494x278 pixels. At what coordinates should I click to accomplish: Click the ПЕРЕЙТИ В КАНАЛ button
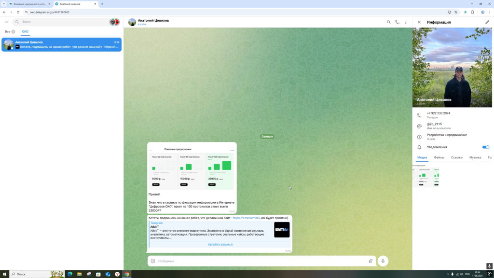(x=220, y=245)
